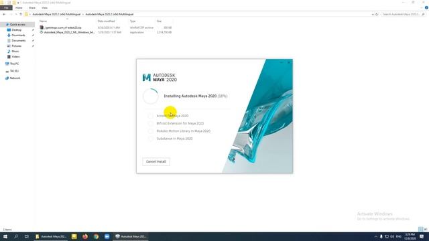
Task: Sort files by Type column
Action: (x=133, y=21)
